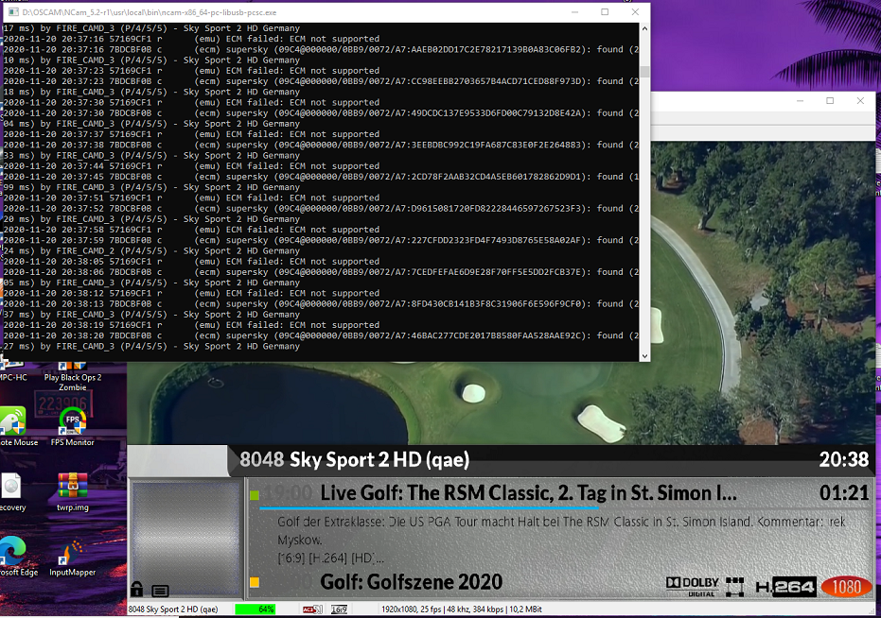Click the ncam-x86_64 executable path in the title bar
Image resolution: width=881 pixels, height=618 pixels.
point(150,12)
